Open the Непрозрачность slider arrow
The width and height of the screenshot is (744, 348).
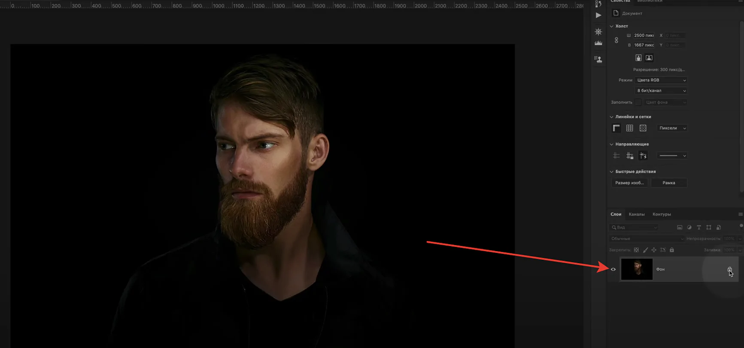point(741,239)
